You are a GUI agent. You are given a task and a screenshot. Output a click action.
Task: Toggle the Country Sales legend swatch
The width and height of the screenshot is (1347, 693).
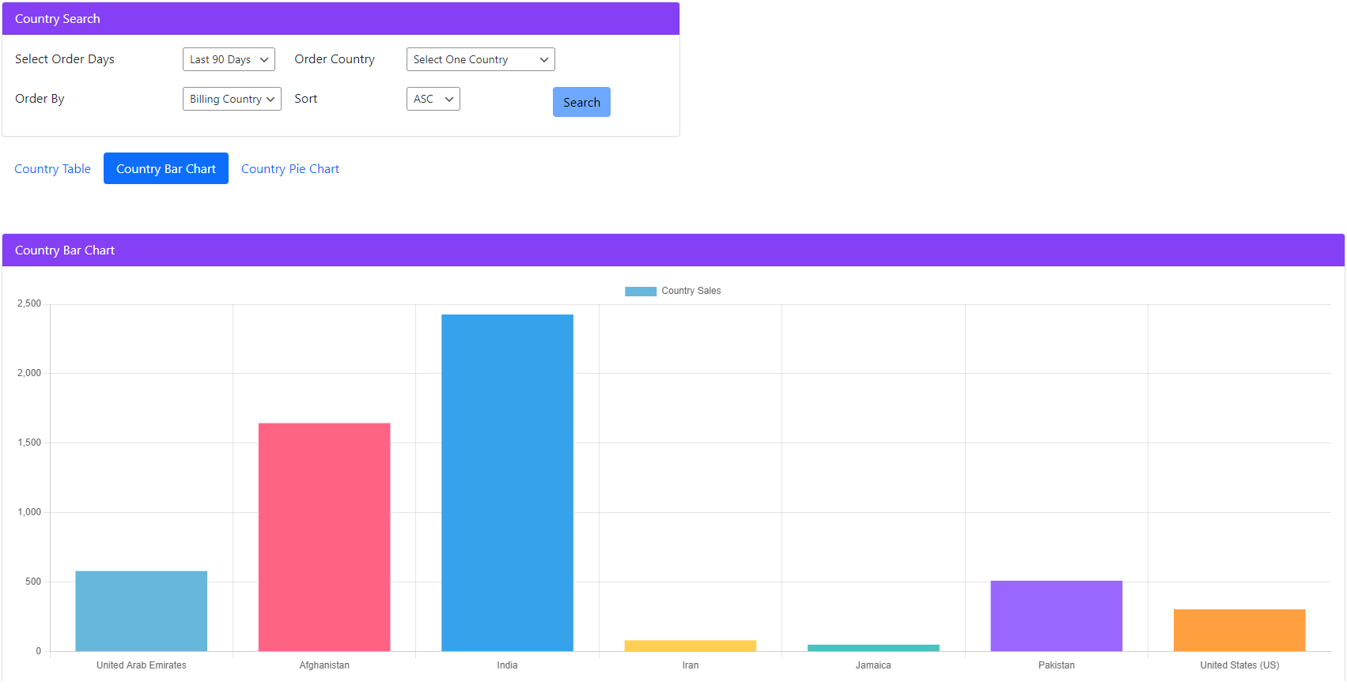point(641,291)
